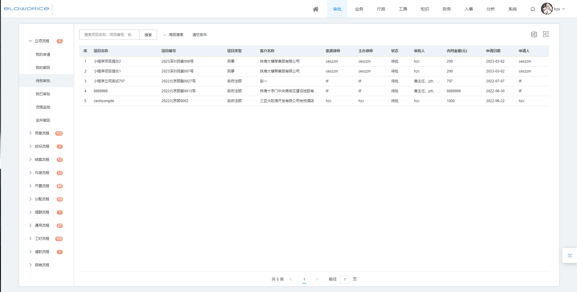
Task: Open project 8889998 row name
Action: coord(101,91)
